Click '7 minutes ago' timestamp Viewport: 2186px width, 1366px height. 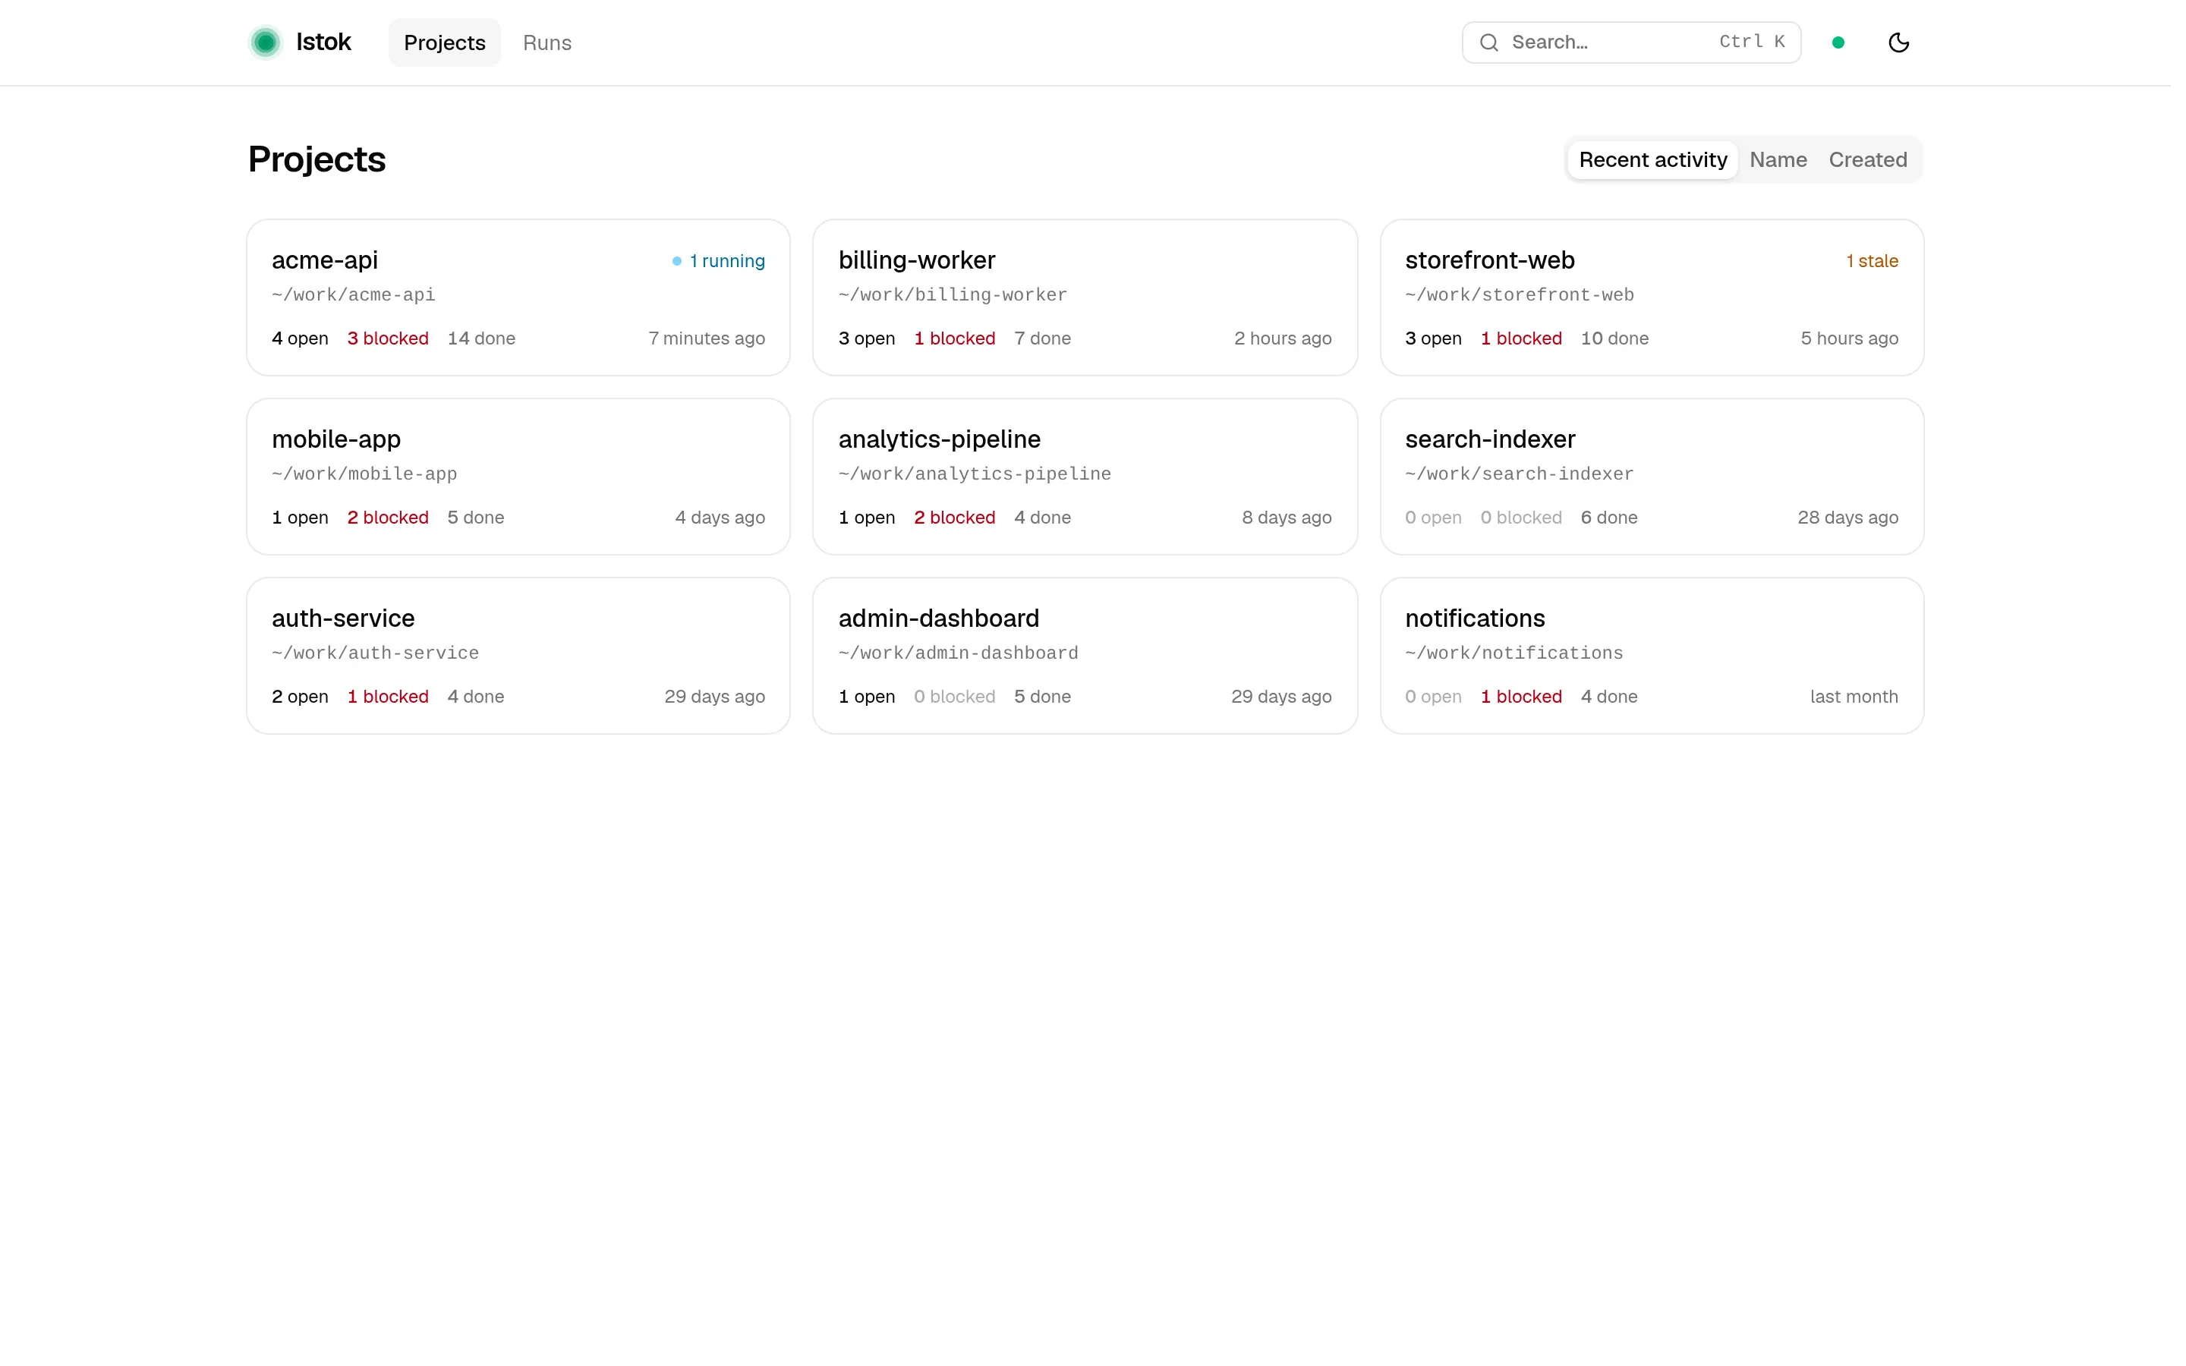707,338
